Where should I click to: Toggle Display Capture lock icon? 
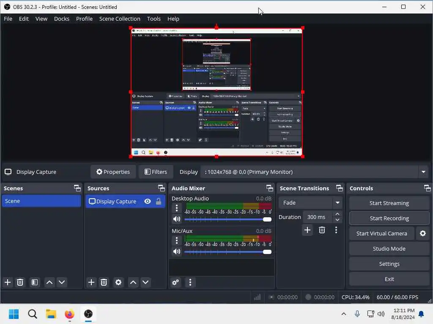(x=159, y=201)
